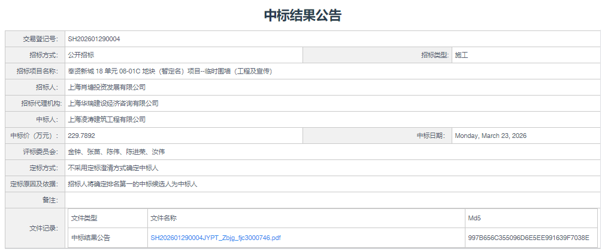Click the tenderer 上海肖塘投资发展有限公司
This screenshot has height=252, width=605.
point(107,87)
